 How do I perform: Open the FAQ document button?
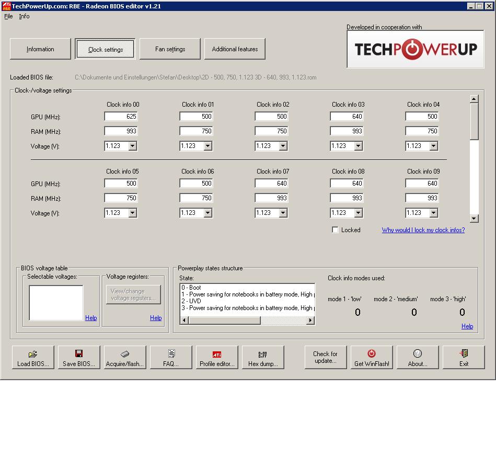(171, 357)
